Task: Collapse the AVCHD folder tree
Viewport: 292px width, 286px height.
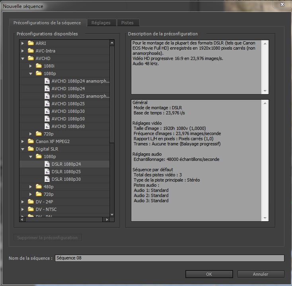Action: click(x=23, y=58)
